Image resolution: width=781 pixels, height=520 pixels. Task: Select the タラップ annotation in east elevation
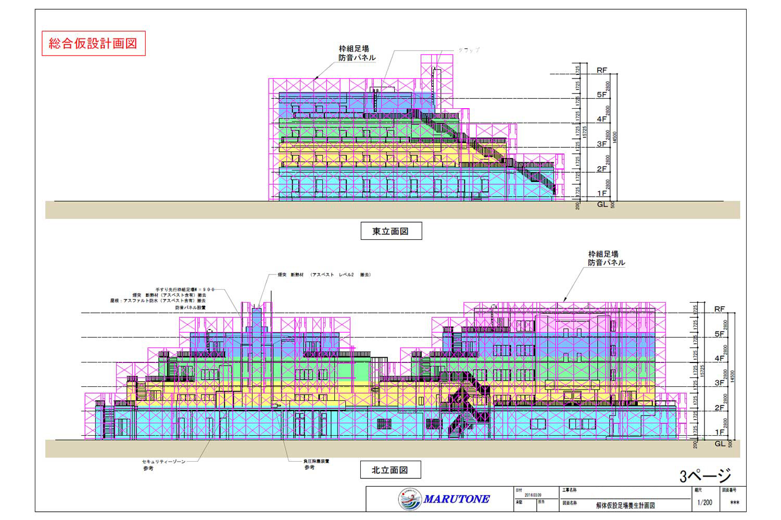pyautogui.click(x=469, y=50)
